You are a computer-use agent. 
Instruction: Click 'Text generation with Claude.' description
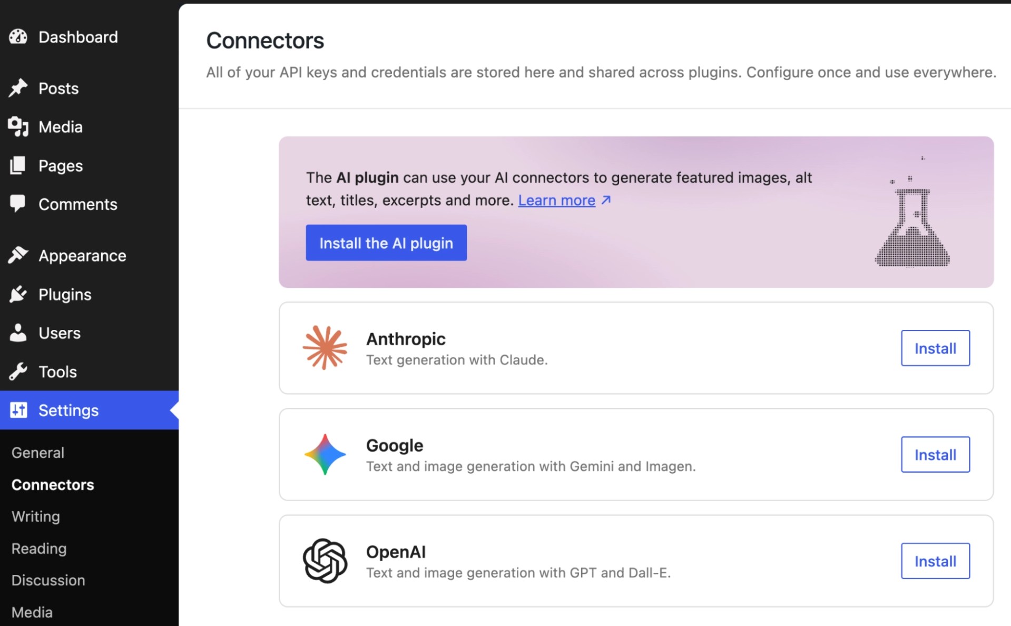pyautogui.click(x=457, y=360)
